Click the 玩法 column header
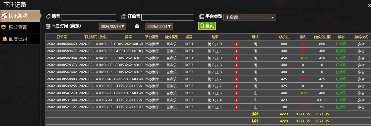The image size is (371, 126). (x=255, y=37)
